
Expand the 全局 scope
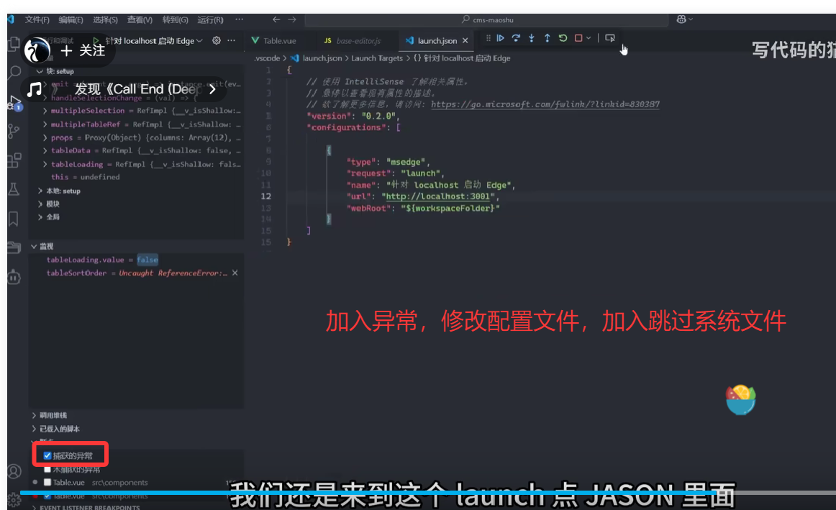[x=40, y=217]
